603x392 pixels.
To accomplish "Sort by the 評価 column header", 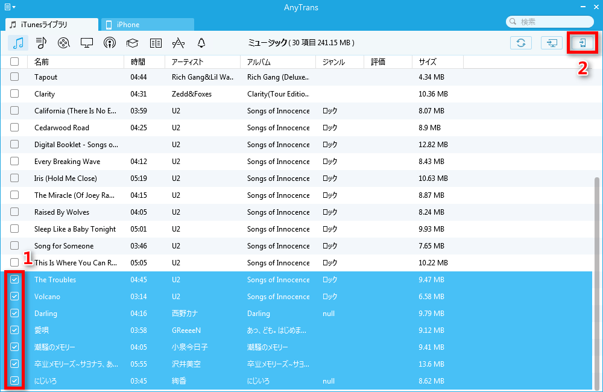I will pos(388,62).
